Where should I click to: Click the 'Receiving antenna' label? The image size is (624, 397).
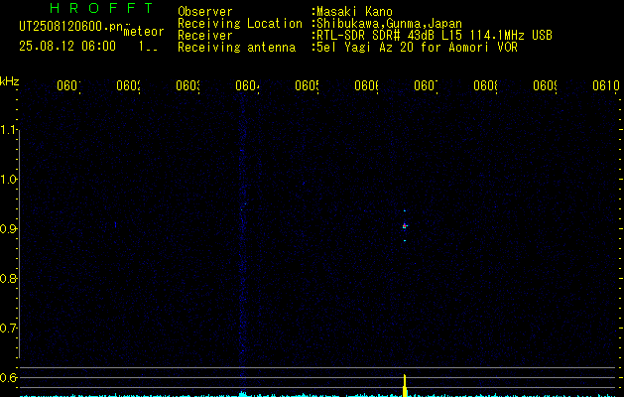click(236, 48)
